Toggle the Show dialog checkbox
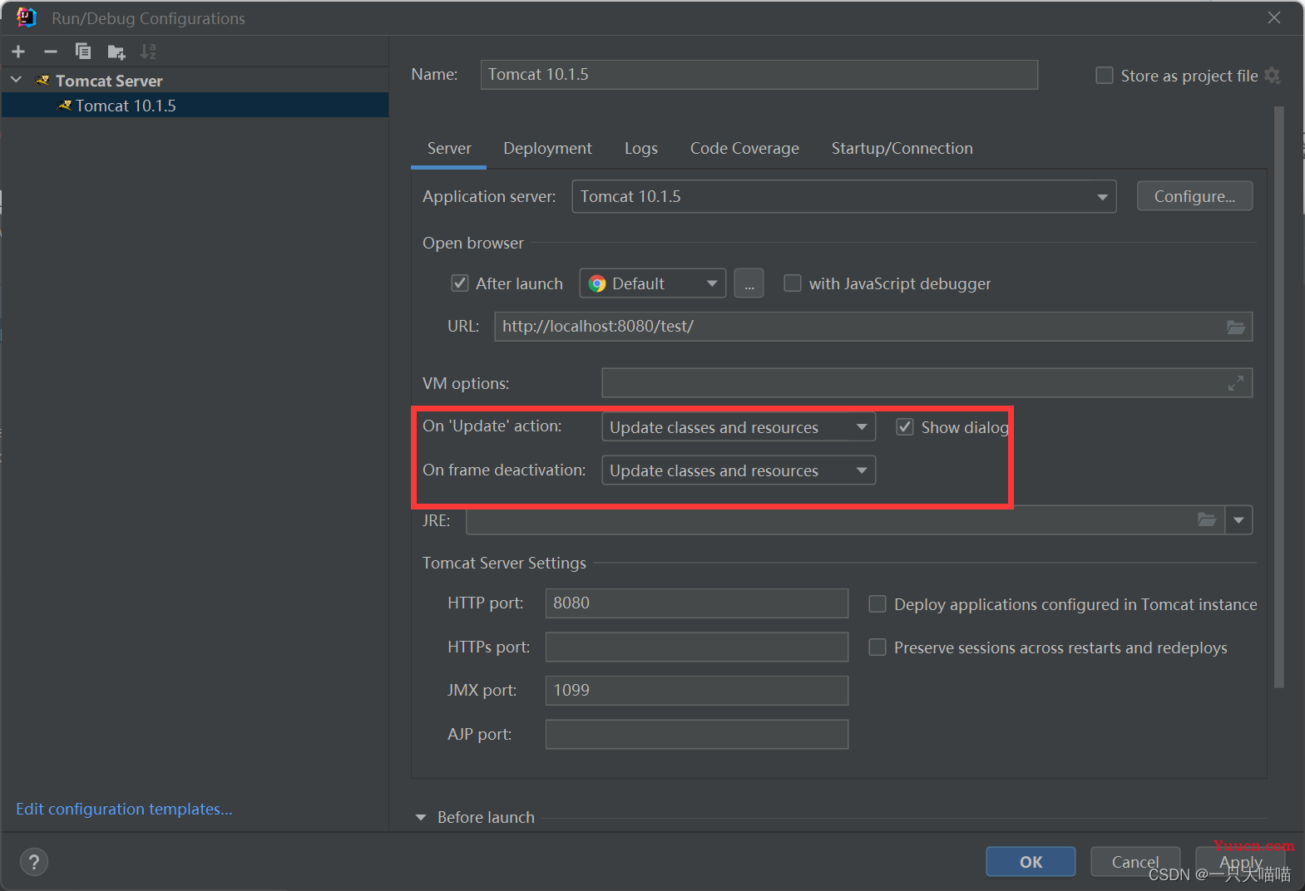The height and width of the screenshot is (891, 1305). click(x=905, y=427)
